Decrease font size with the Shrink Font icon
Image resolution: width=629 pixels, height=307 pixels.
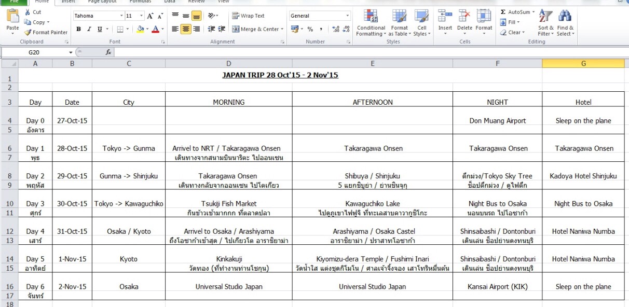click(160, 16)
